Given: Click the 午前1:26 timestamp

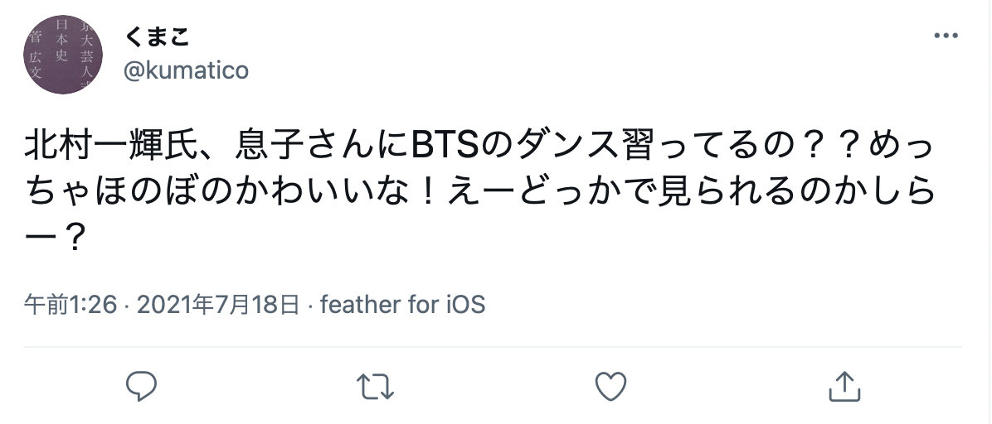Looking at the screenshot, I should (x=71, y=305).
